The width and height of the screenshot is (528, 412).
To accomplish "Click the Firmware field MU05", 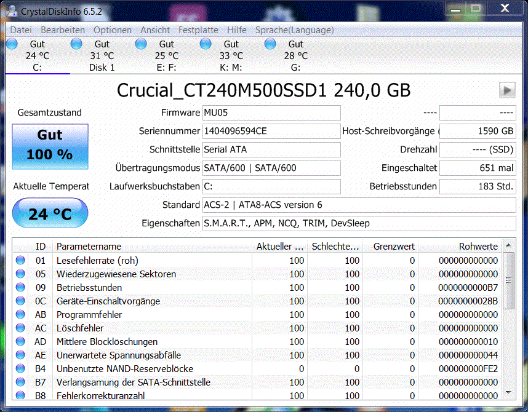I will [x=271, y=113].
